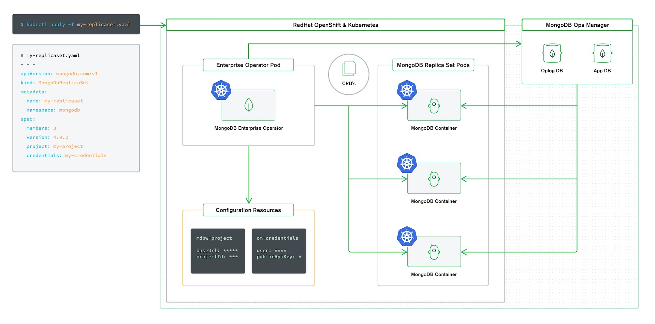This screenshot has height=324, width=655.
Task: Click the 'user: ****' text
Action: 272,251
